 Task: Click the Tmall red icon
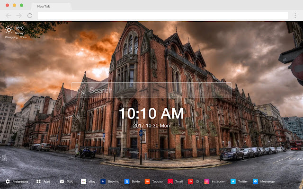(170, 181)
